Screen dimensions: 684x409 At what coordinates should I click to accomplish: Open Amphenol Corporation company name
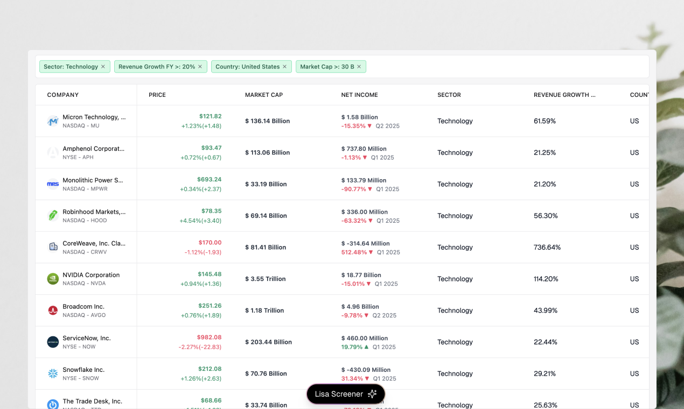click(x=94, y=149)
